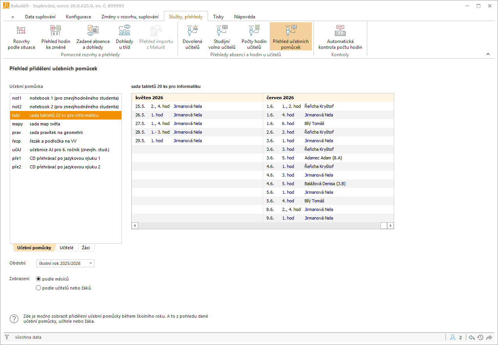Click the scroll left arrow of table
This screenshot has height=345, width=498.
click(135, 225)
